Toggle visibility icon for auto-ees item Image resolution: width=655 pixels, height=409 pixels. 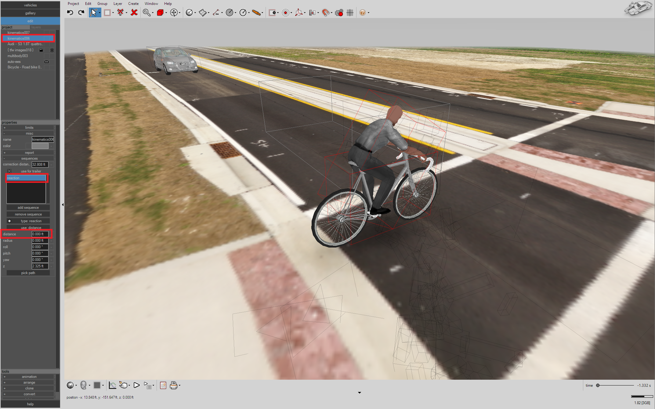(x=46, y=62)
